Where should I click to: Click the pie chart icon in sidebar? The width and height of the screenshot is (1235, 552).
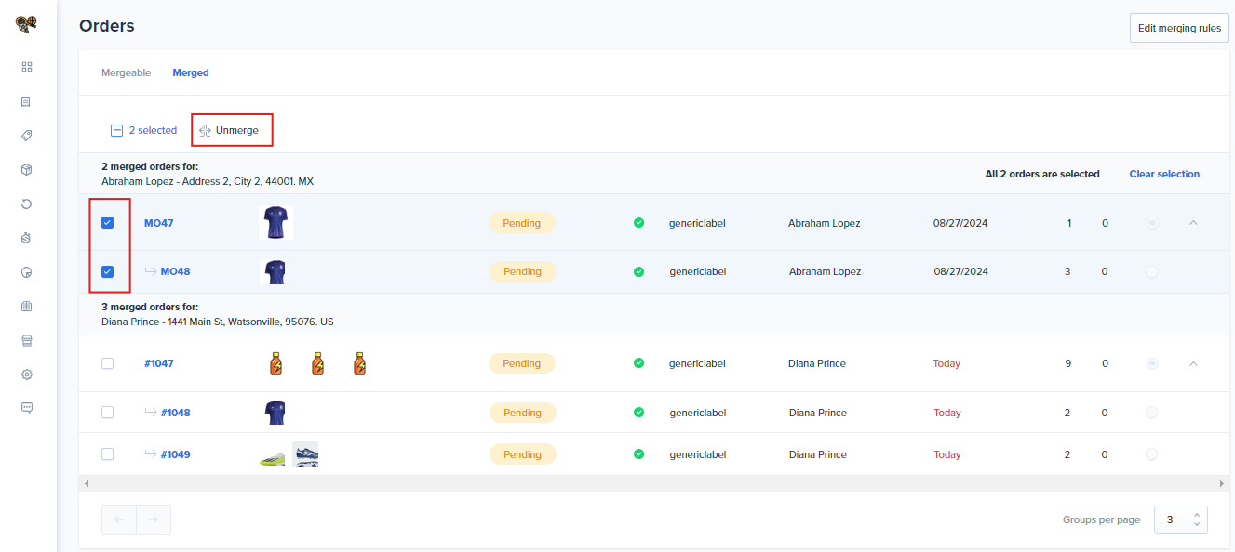tap(27, 272)
